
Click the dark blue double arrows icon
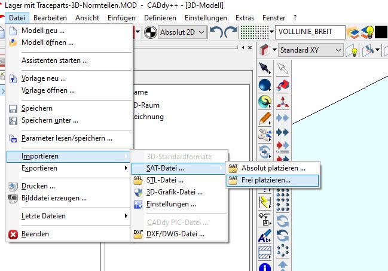pos(283,132)
